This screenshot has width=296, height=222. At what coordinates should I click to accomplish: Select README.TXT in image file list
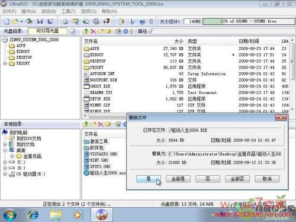(101, 92)
